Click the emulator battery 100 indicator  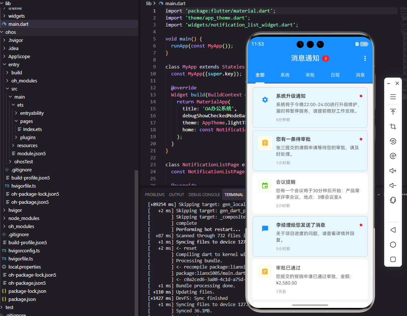coord(364,44)
